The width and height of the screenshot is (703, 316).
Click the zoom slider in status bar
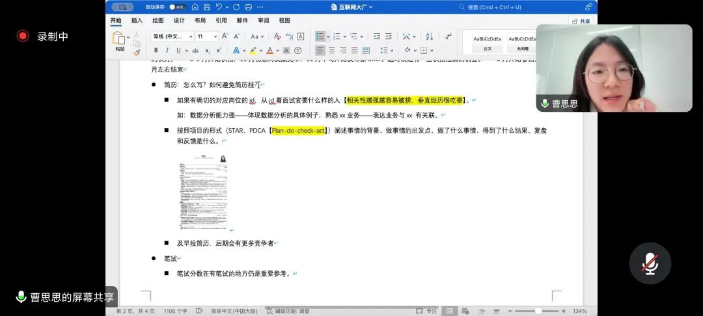click(x=538, y=311)
